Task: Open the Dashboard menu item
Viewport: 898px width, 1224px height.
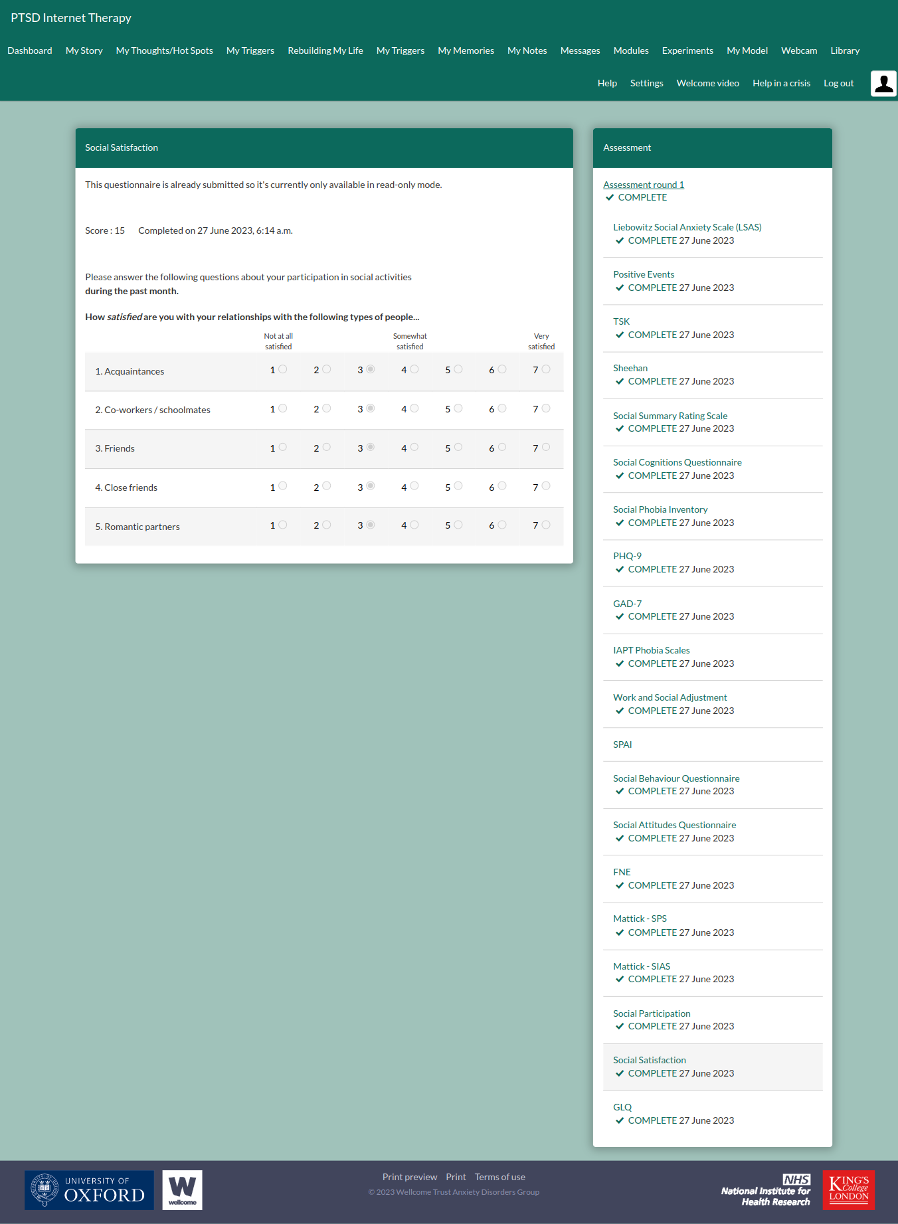Action: coord(30,50)
